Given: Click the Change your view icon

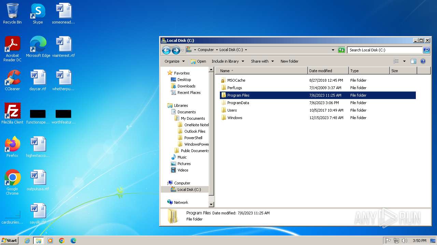Looking at the screenshot, I should point(396,61).
